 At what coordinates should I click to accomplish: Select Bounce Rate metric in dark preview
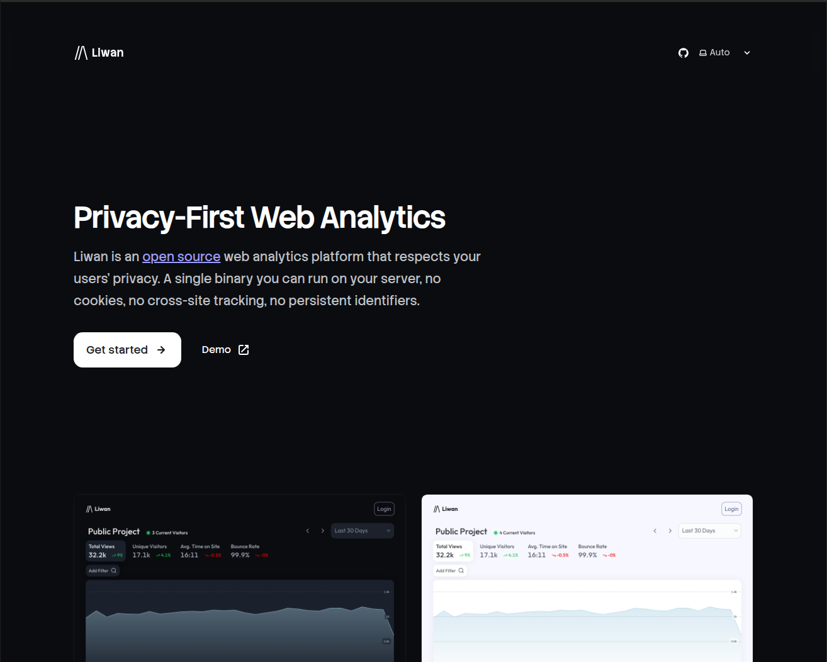coord(250,551)
